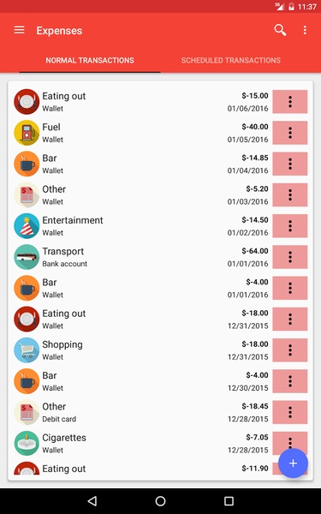Open the Entertainment $-14.50 transaction
Screen dimensions: 321x514
141,226
